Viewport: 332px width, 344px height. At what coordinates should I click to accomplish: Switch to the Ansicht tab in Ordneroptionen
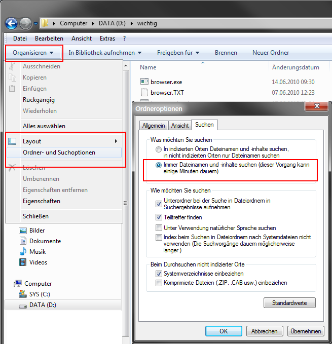[180, 126]
